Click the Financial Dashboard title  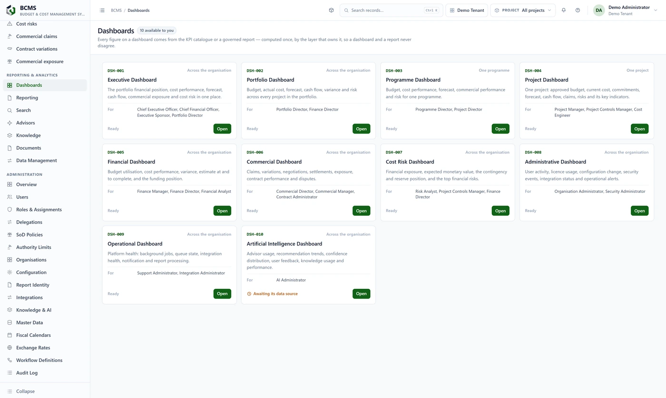(132, 162)
